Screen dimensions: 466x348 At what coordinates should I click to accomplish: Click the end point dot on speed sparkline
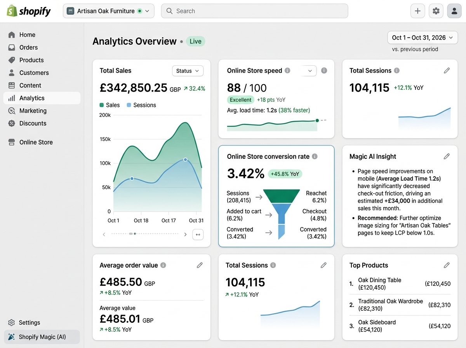pyautogui.click(x=317, y=120)
